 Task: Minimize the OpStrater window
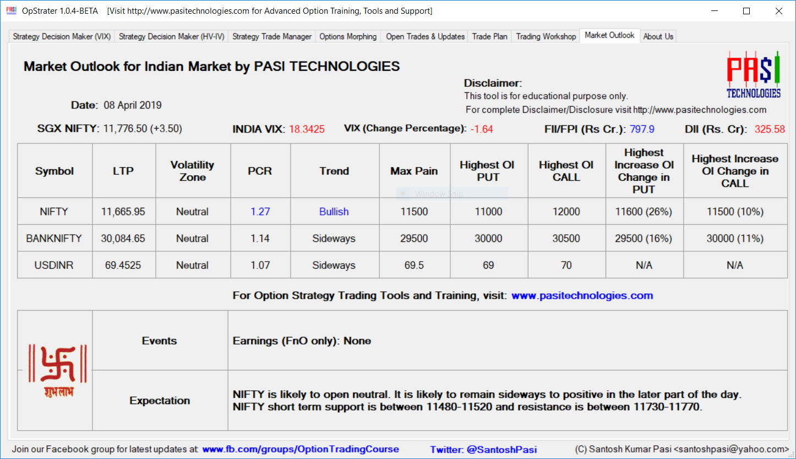715,11
